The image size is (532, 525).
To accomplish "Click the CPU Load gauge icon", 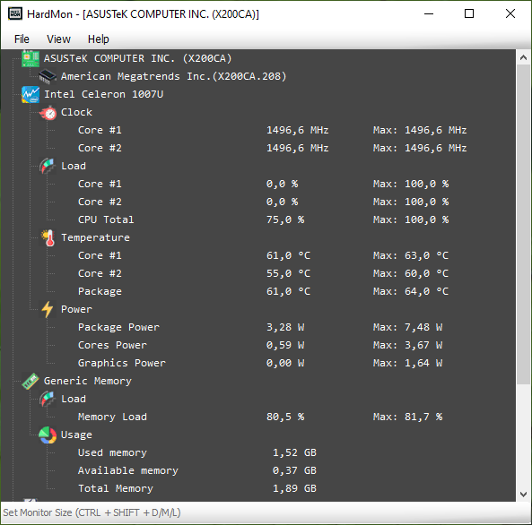I will tap(48, 166).
